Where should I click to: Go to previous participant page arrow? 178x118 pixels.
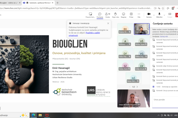130,87
